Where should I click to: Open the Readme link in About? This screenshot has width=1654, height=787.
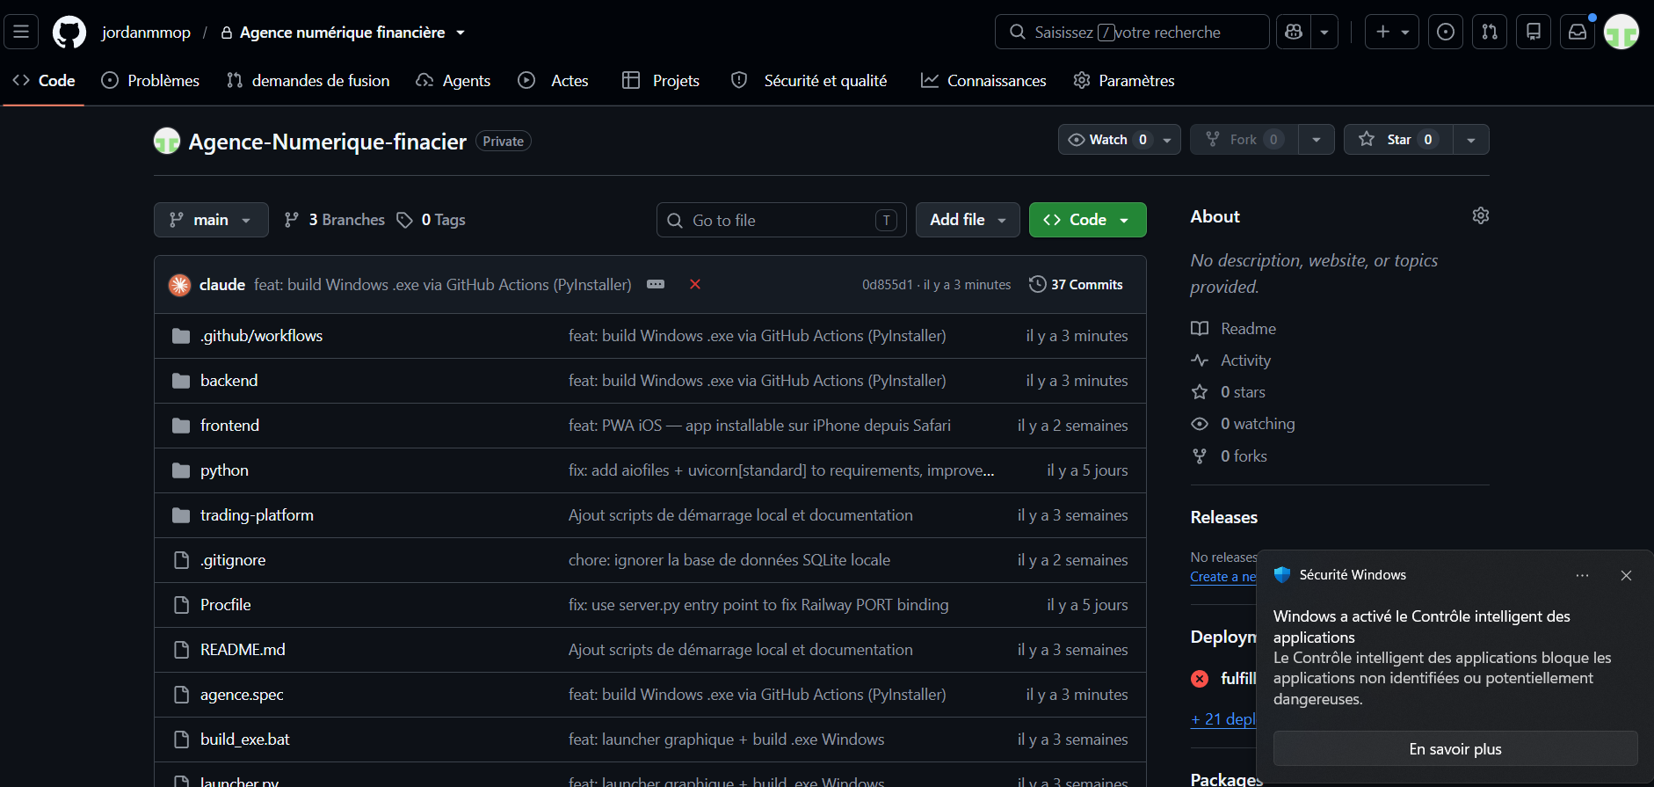click(x=1233, y=329)
